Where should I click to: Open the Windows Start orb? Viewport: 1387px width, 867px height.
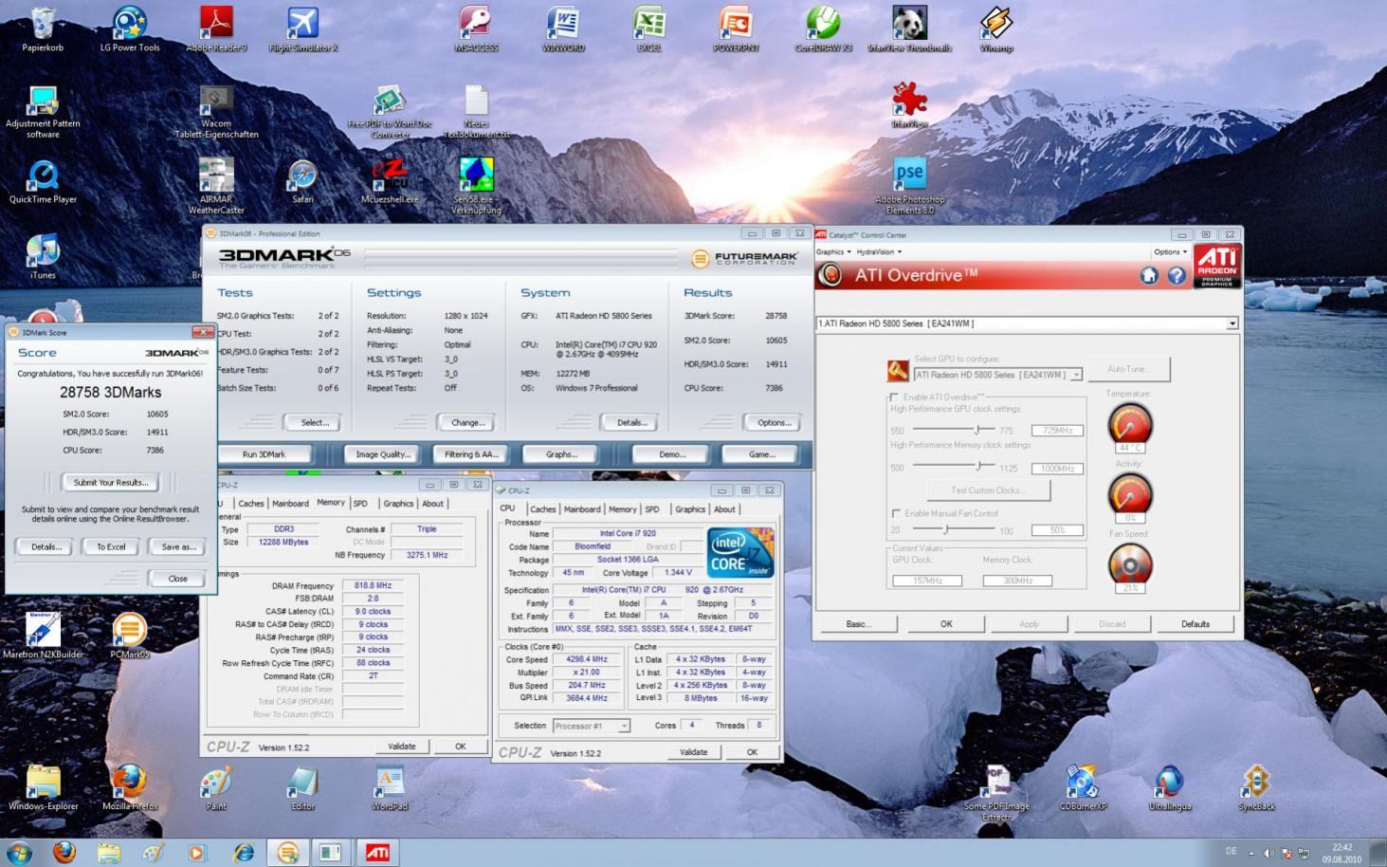pos(19,852)
